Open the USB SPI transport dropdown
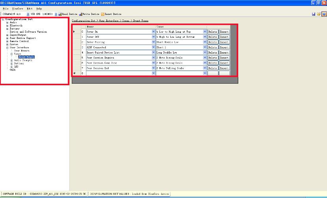 [56, 14]
